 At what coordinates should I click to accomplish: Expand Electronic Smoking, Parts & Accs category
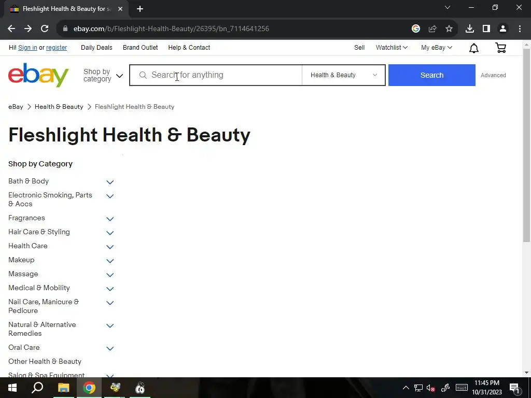110,196
